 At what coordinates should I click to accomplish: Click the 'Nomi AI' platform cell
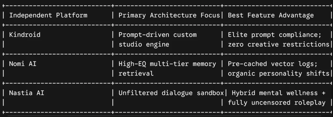click(23, 64)
